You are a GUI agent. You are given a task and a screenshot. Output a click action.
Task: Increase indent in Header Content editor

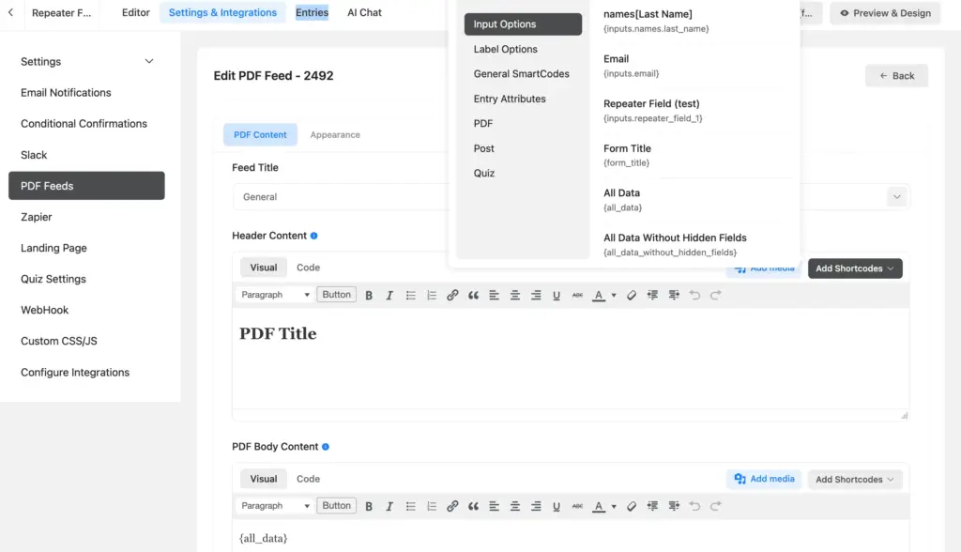click(x=674, y=295)
